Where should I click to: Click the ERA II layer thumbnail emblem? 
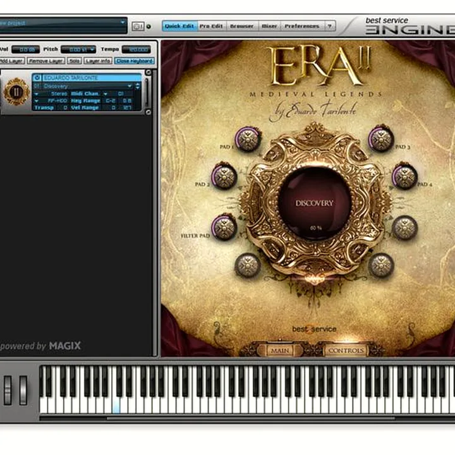tap(16, 92)
